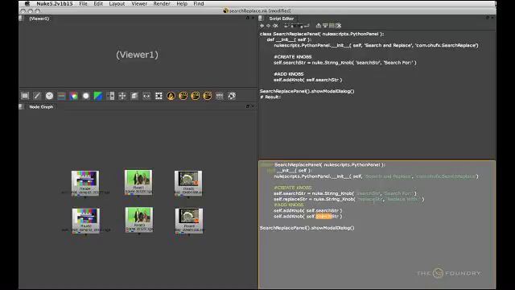Select the Script Editor tab
The image size is (515, 290).
[x=282, y=19]
